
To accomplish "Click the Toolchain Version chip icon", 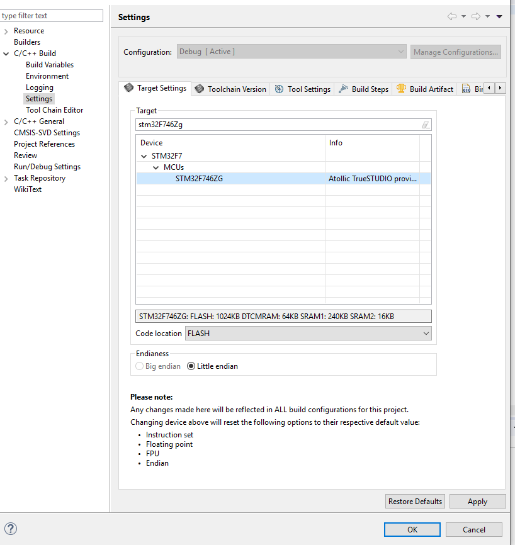I will coord(199,89).
